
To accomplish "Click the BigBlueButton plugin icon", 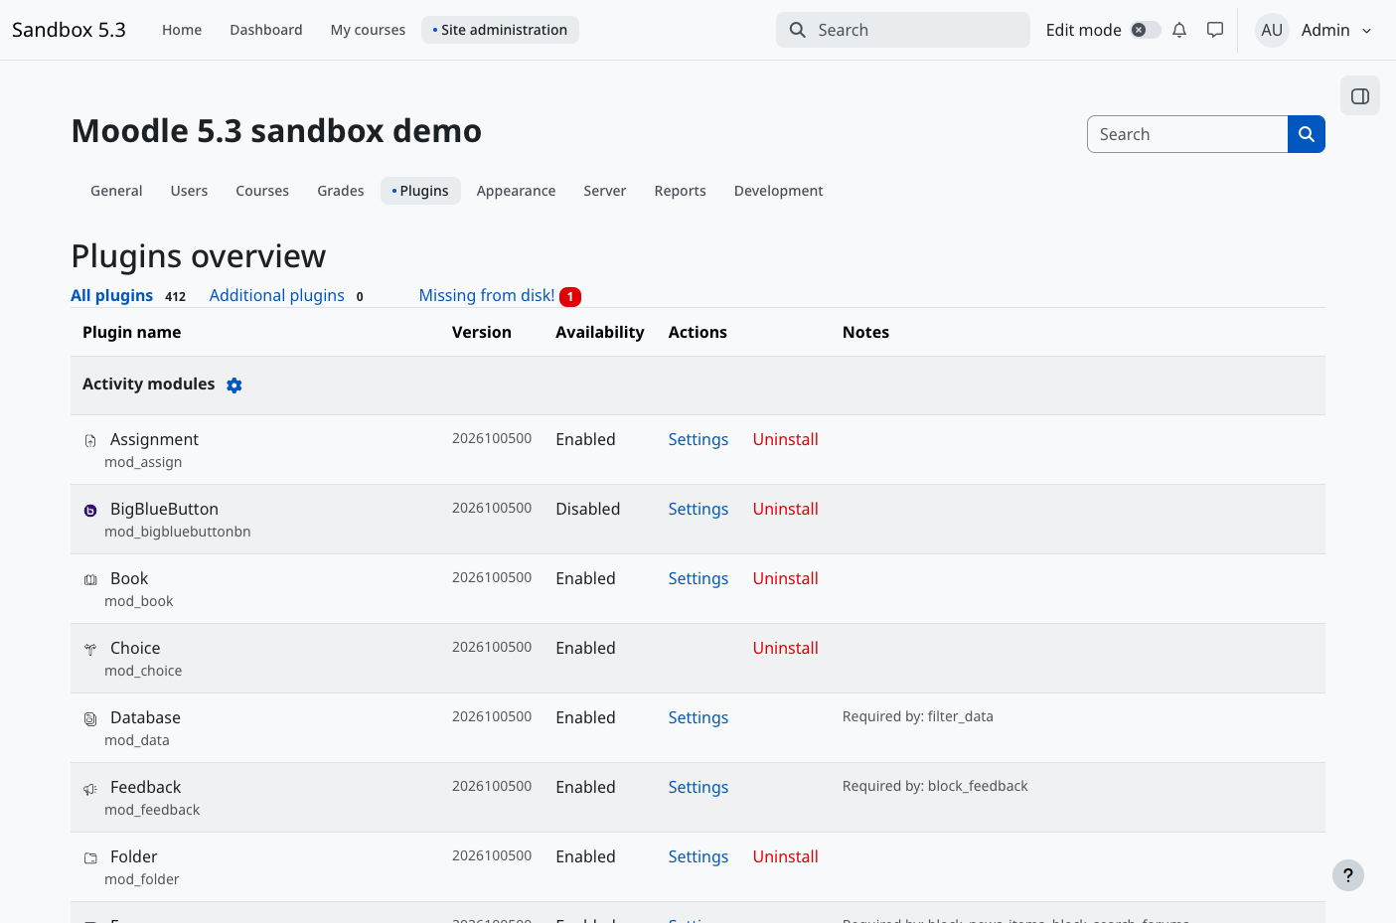I will point(90,510).
